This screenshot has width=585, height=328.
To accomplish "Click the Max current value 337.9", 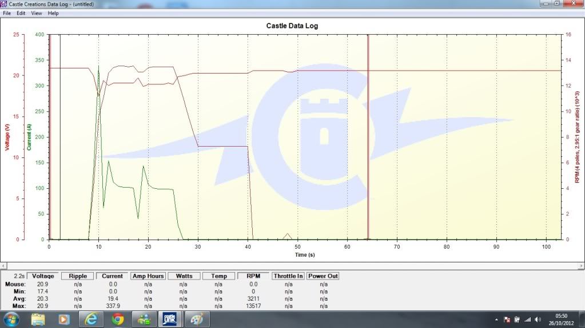I will pos(113,306).
